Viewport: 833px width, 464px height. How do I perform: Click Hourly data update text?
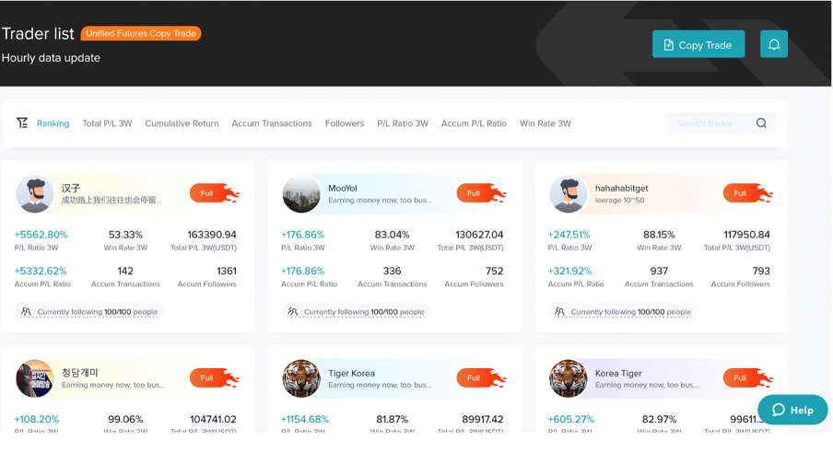[51, 57]
